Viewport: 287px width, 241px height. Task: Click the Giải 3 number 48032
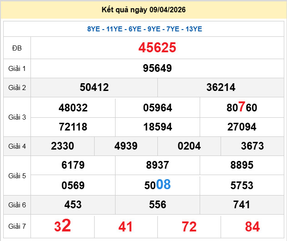pyautogui.click(x=73, y=108)
